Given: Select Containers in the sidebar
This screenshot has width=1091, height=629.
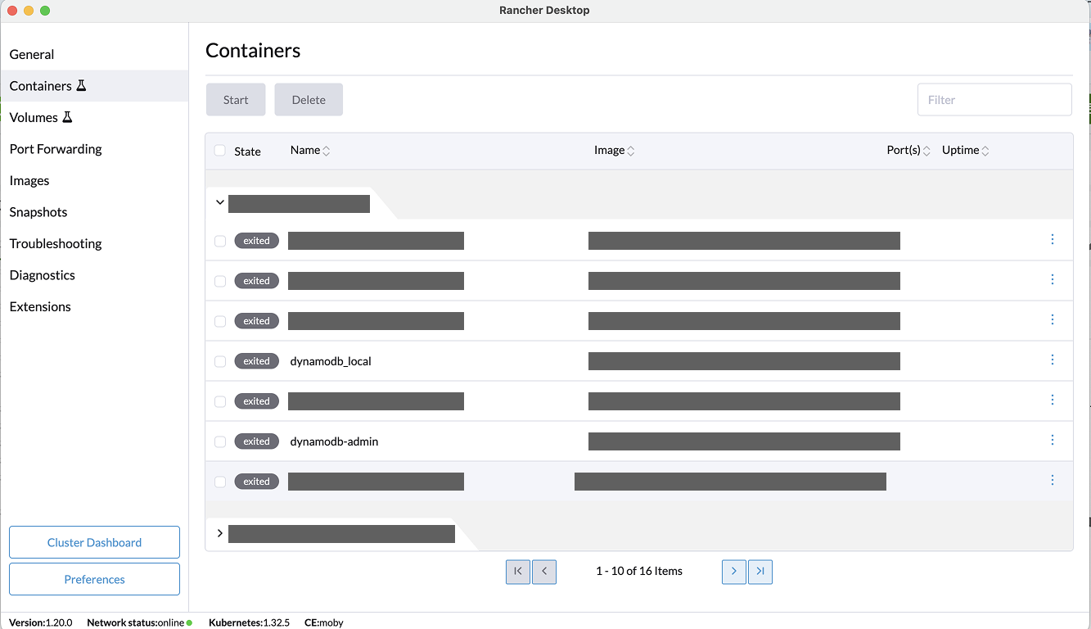Looking at the screenshot, I should (x=94, y=86).
